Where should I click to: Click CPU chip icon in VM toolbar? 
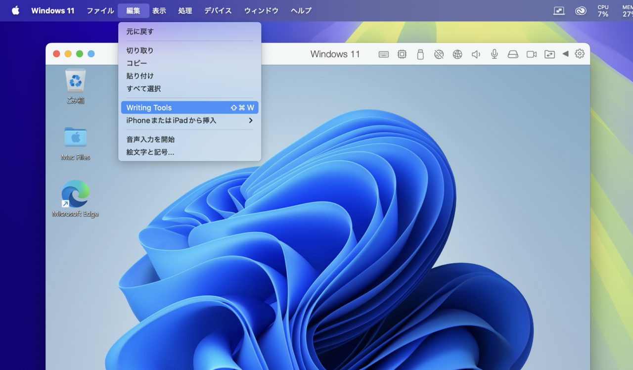pos(402,54)
